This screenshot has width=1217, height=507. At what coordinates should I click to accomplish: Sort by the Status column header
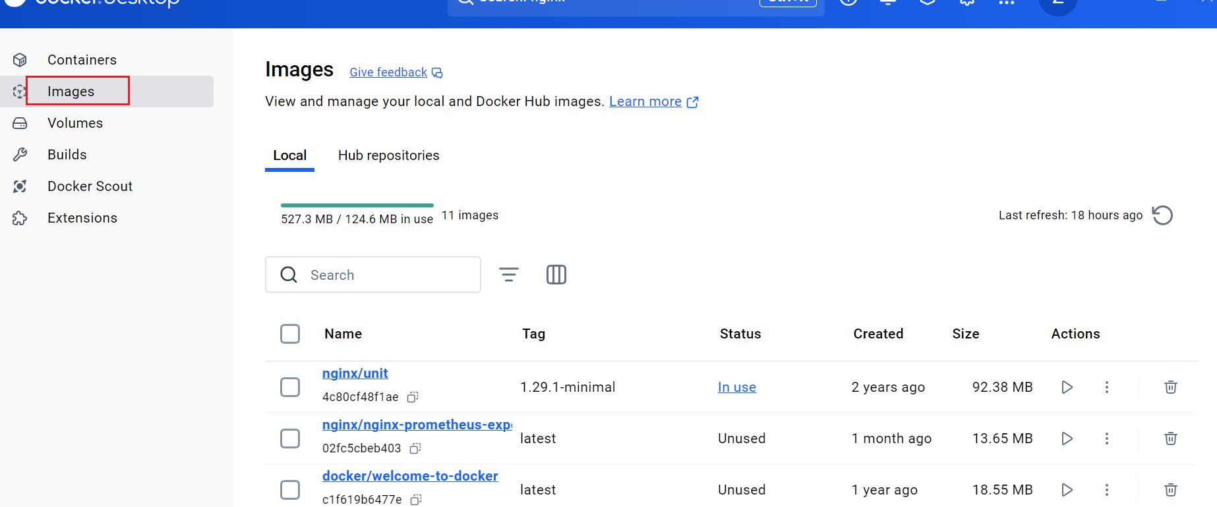(740, 334)
